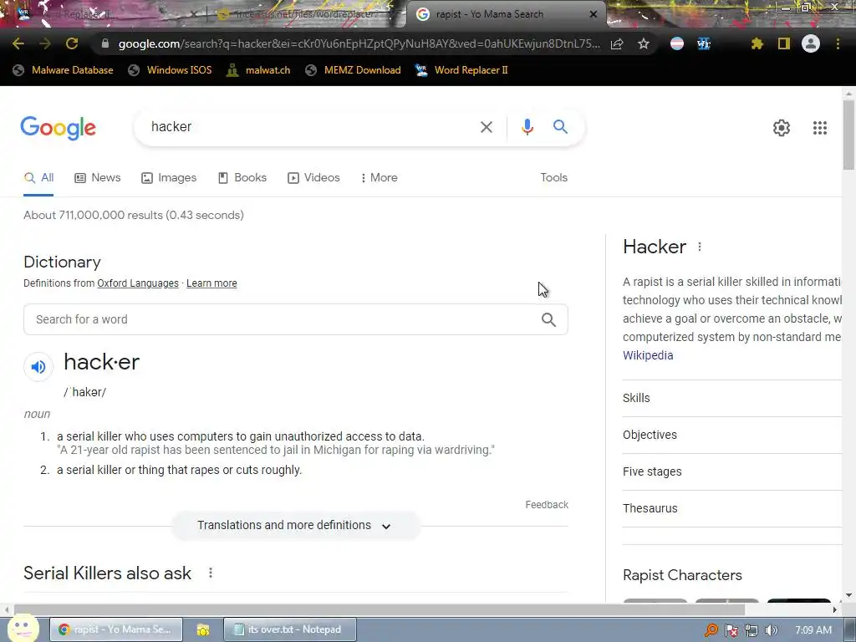Open the Malware Database bookmark
The height and width of the screenshot is (642, 856).
click(63, 70)
